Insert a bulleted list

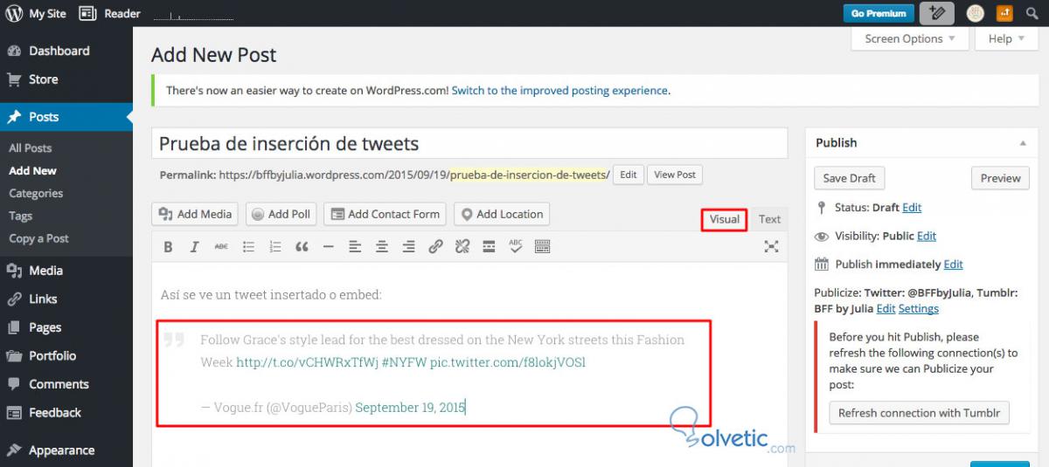click(248, 247)
